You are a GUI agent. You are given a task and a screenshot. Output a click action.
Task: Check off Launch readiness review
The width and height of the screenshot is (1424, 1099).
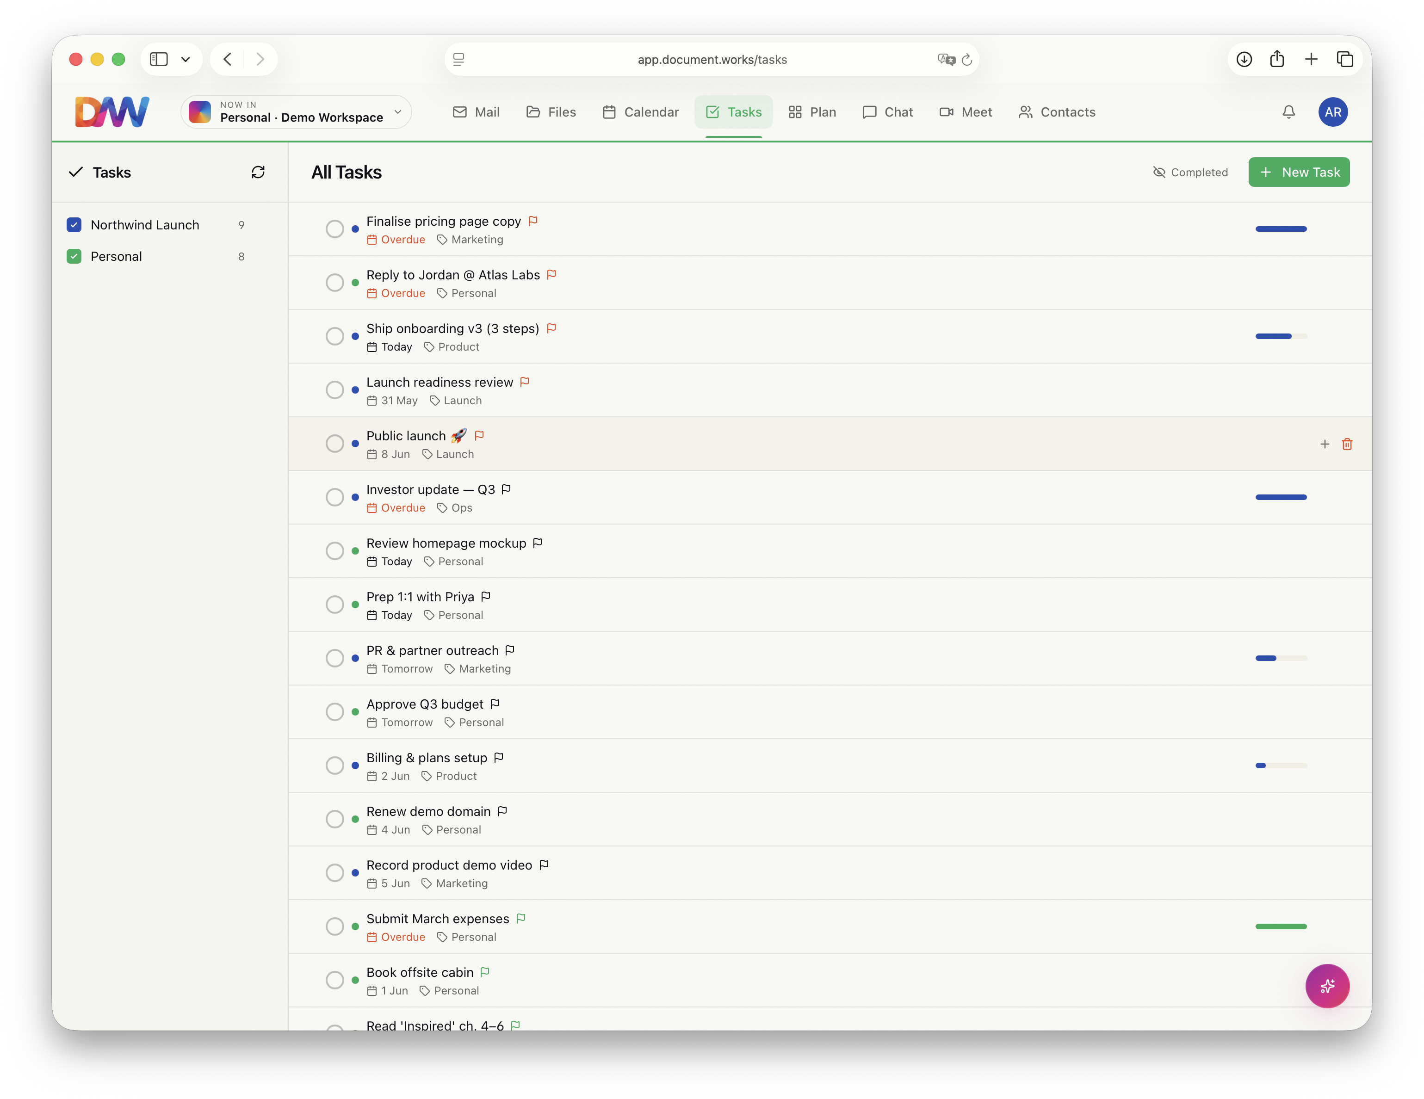(x=334, y=390)
